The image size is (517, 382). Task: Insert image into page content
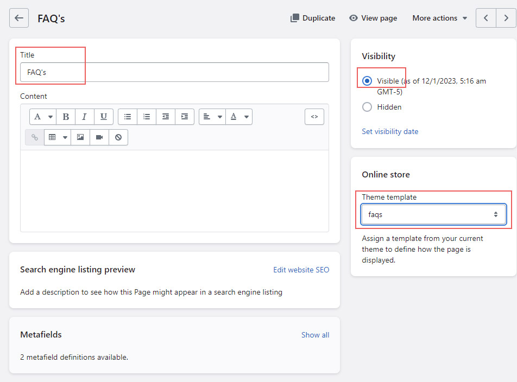(80, 137)
